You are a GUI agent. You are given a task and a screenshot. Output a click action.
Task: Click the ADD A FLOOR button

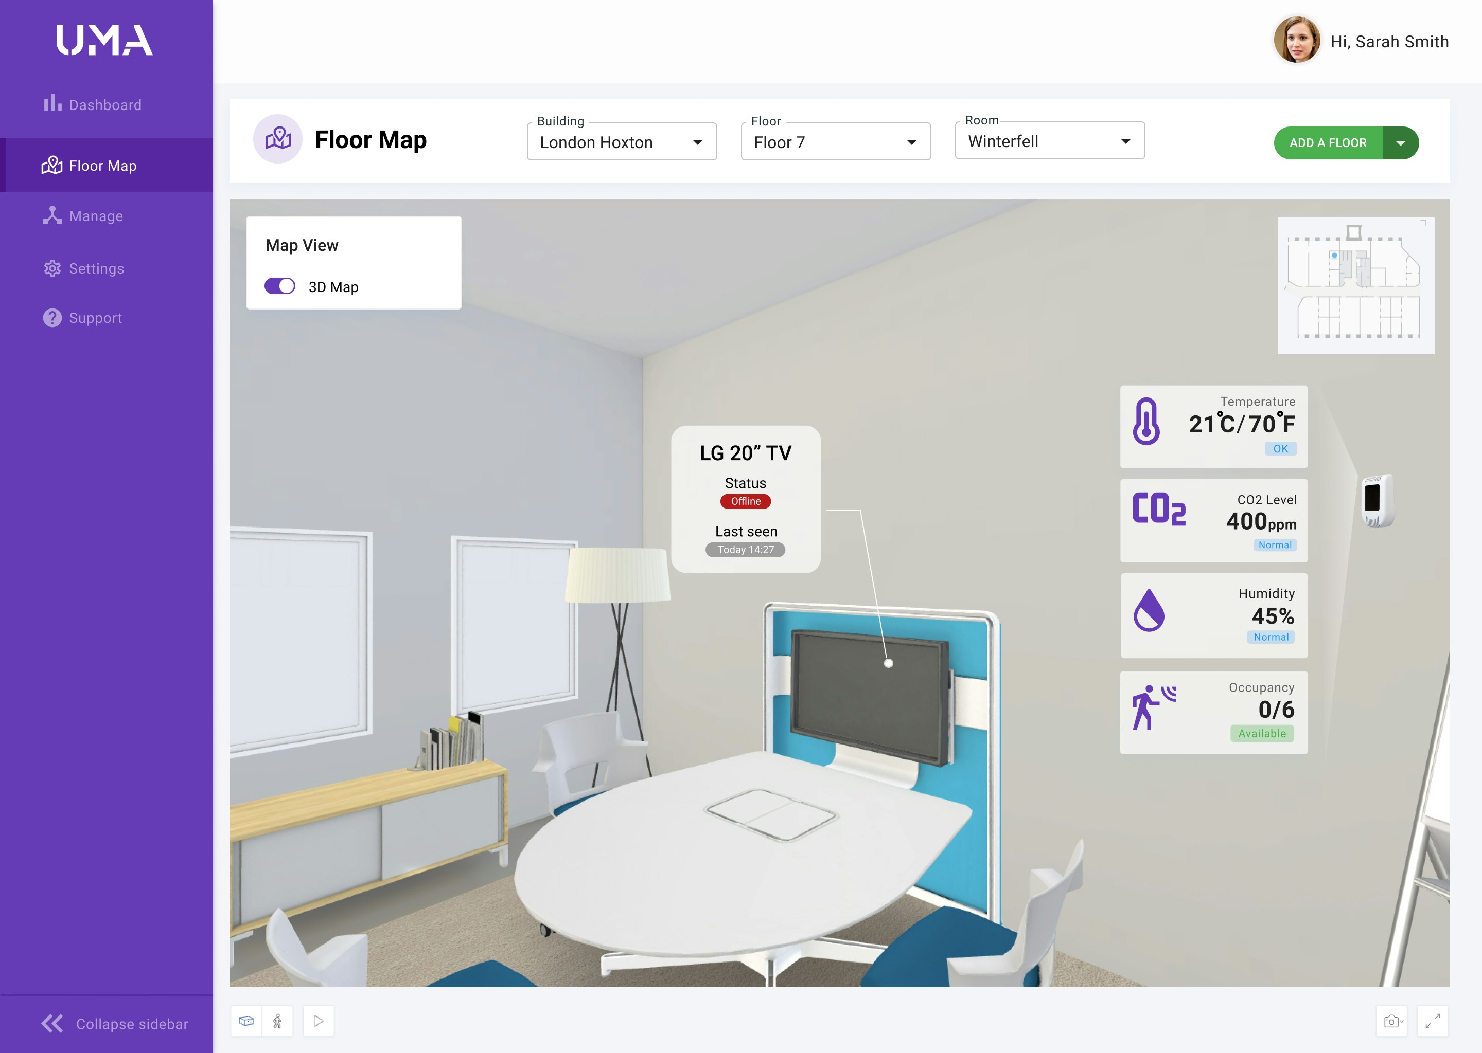click(1328, 142)
